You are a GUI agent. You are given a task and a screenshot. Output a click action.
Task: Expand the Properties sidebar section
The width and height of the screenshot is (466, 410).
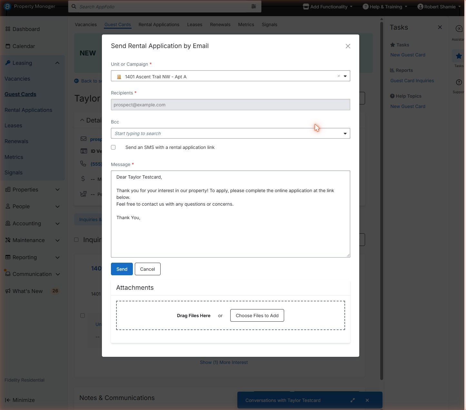tap(58, 190)
